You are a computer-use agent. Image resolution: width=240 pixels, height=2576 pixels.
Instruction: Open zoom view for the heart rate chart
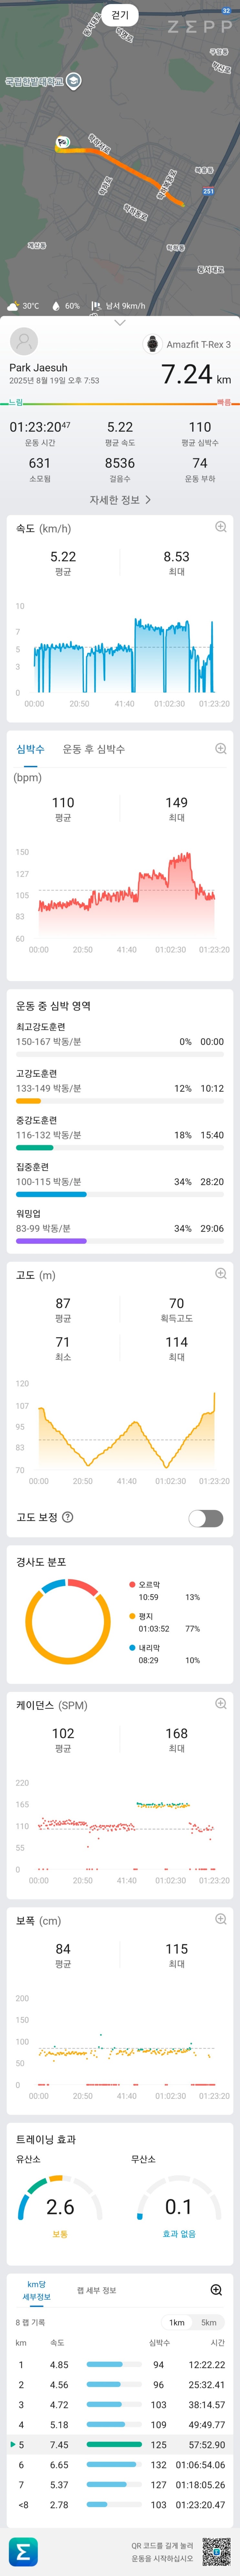(x=221, y=748)
